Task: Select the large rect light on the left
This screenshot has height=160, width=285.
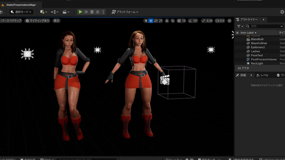Action: click(27, 54)
